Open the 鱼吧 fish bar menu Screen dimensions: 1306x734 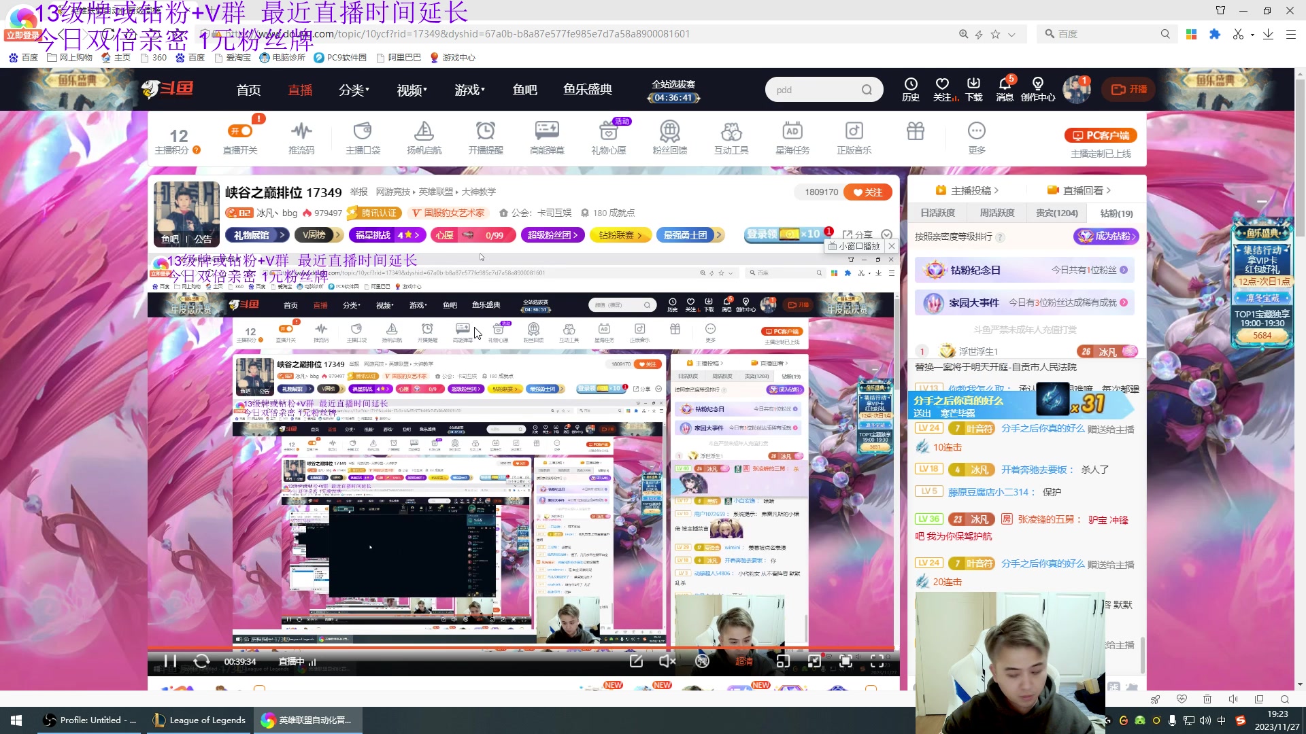524,90
